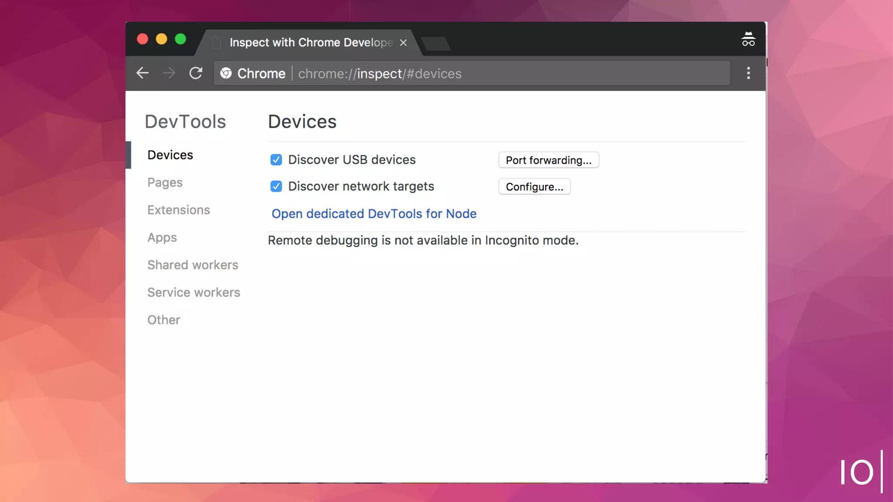
Task: Open the Chrome three-dot menu
Action: [748, 73]
